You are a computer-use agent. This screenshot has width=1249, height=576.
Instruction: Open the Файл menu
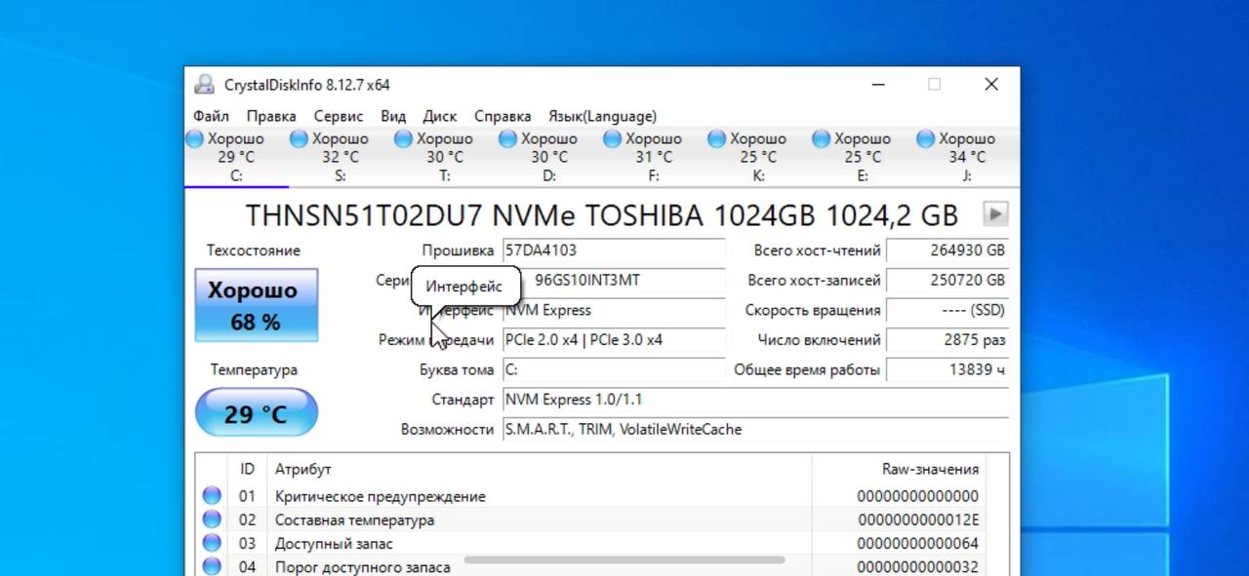212,116
